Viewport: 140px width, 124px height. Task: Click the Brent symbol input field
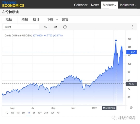(21, 27)
